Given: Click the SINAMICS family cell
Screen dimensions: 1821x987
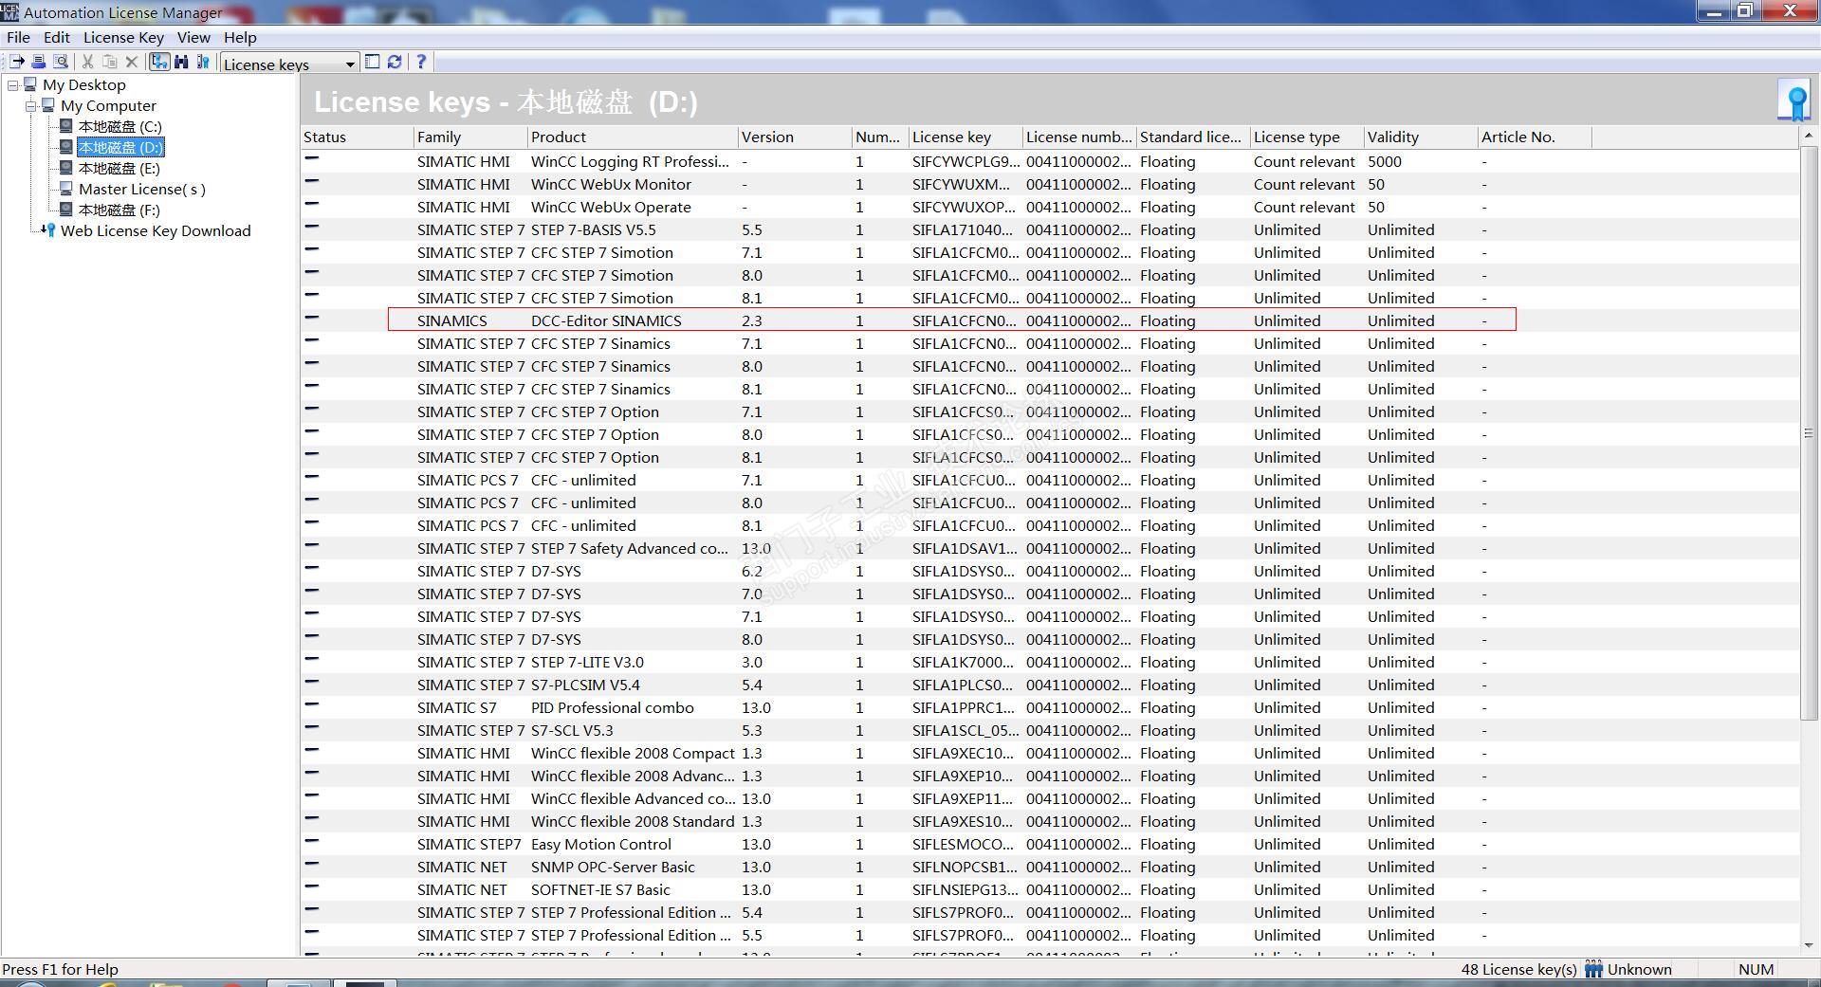Looking at the screenshot, I should point(451,320).
